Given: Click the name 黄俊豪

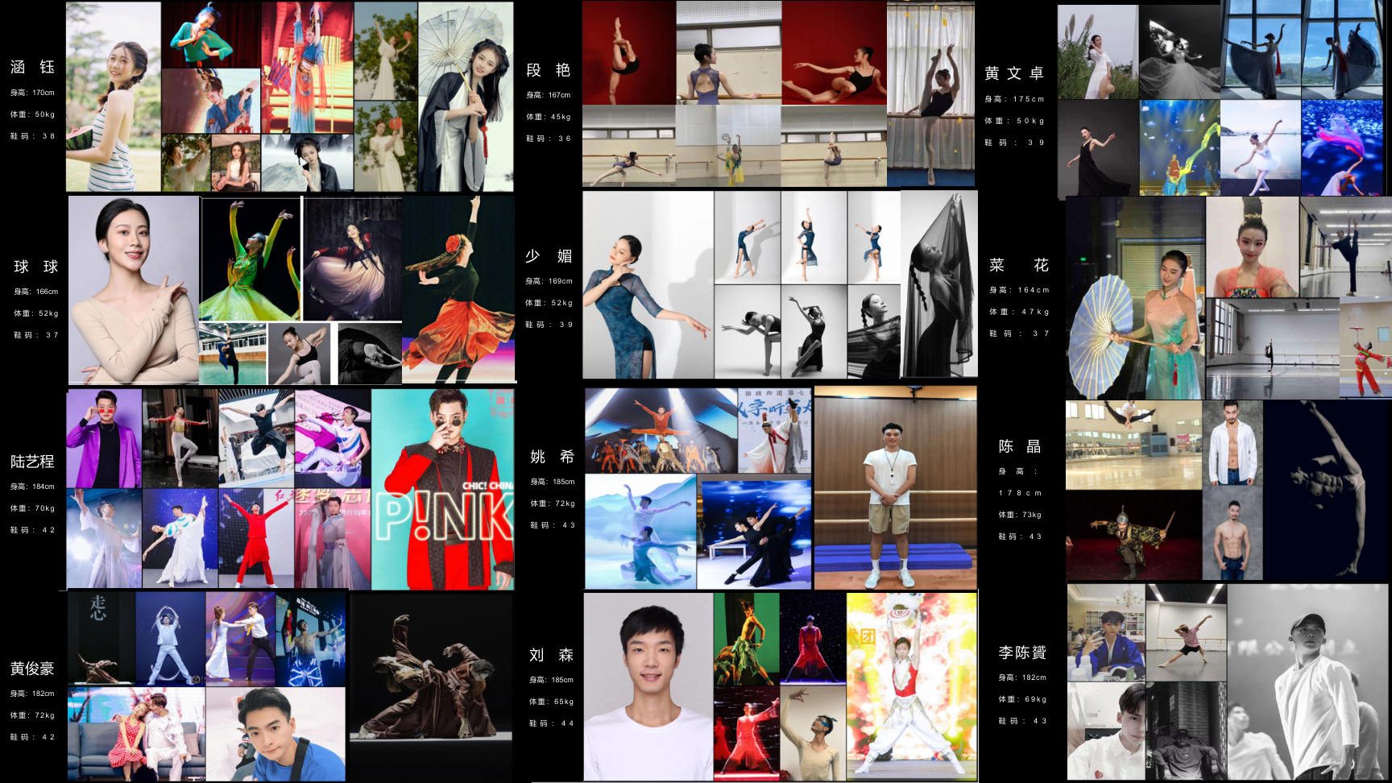Looking at the screenshot, I should 32,669.
